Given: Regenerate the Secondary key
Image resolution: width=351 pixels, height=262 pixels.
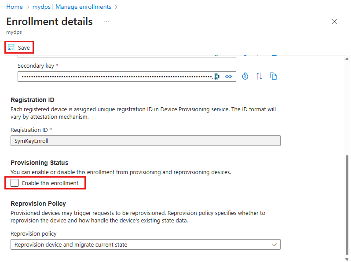Looking at the screenshot, I should (245, 76).
